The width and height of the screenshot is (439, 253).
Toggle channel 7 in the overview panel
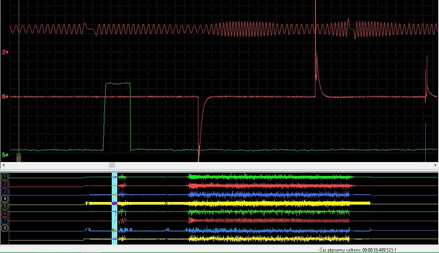[x=5, y=221]
